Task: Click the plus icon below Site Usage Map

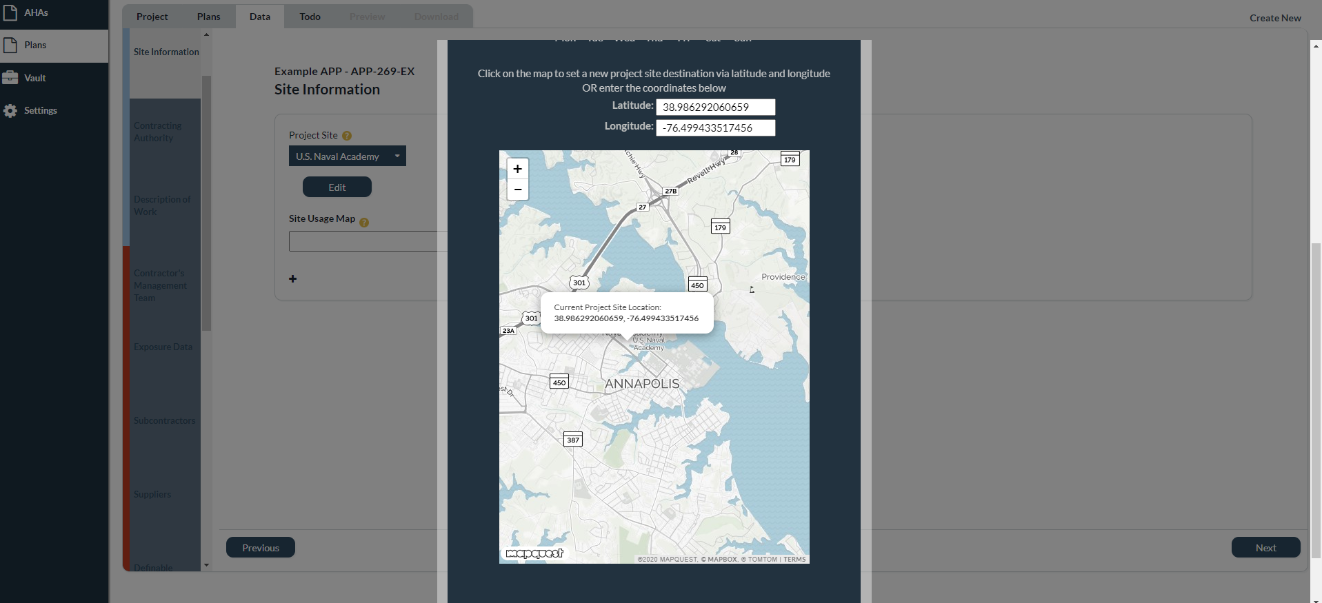Action: [293, 279]
